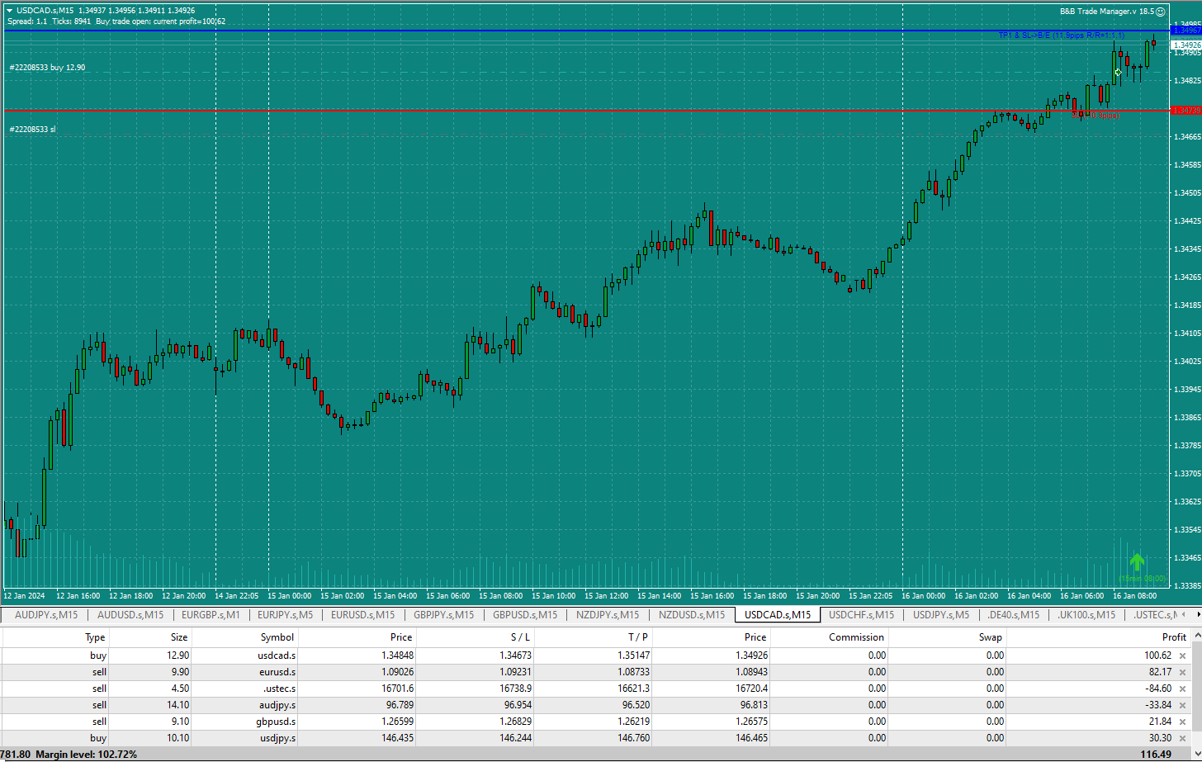Open the .DE40.s,M15 chart tab
Image resolution: width=1202 pixels, height=762 pixels.
coord(1013,614)
